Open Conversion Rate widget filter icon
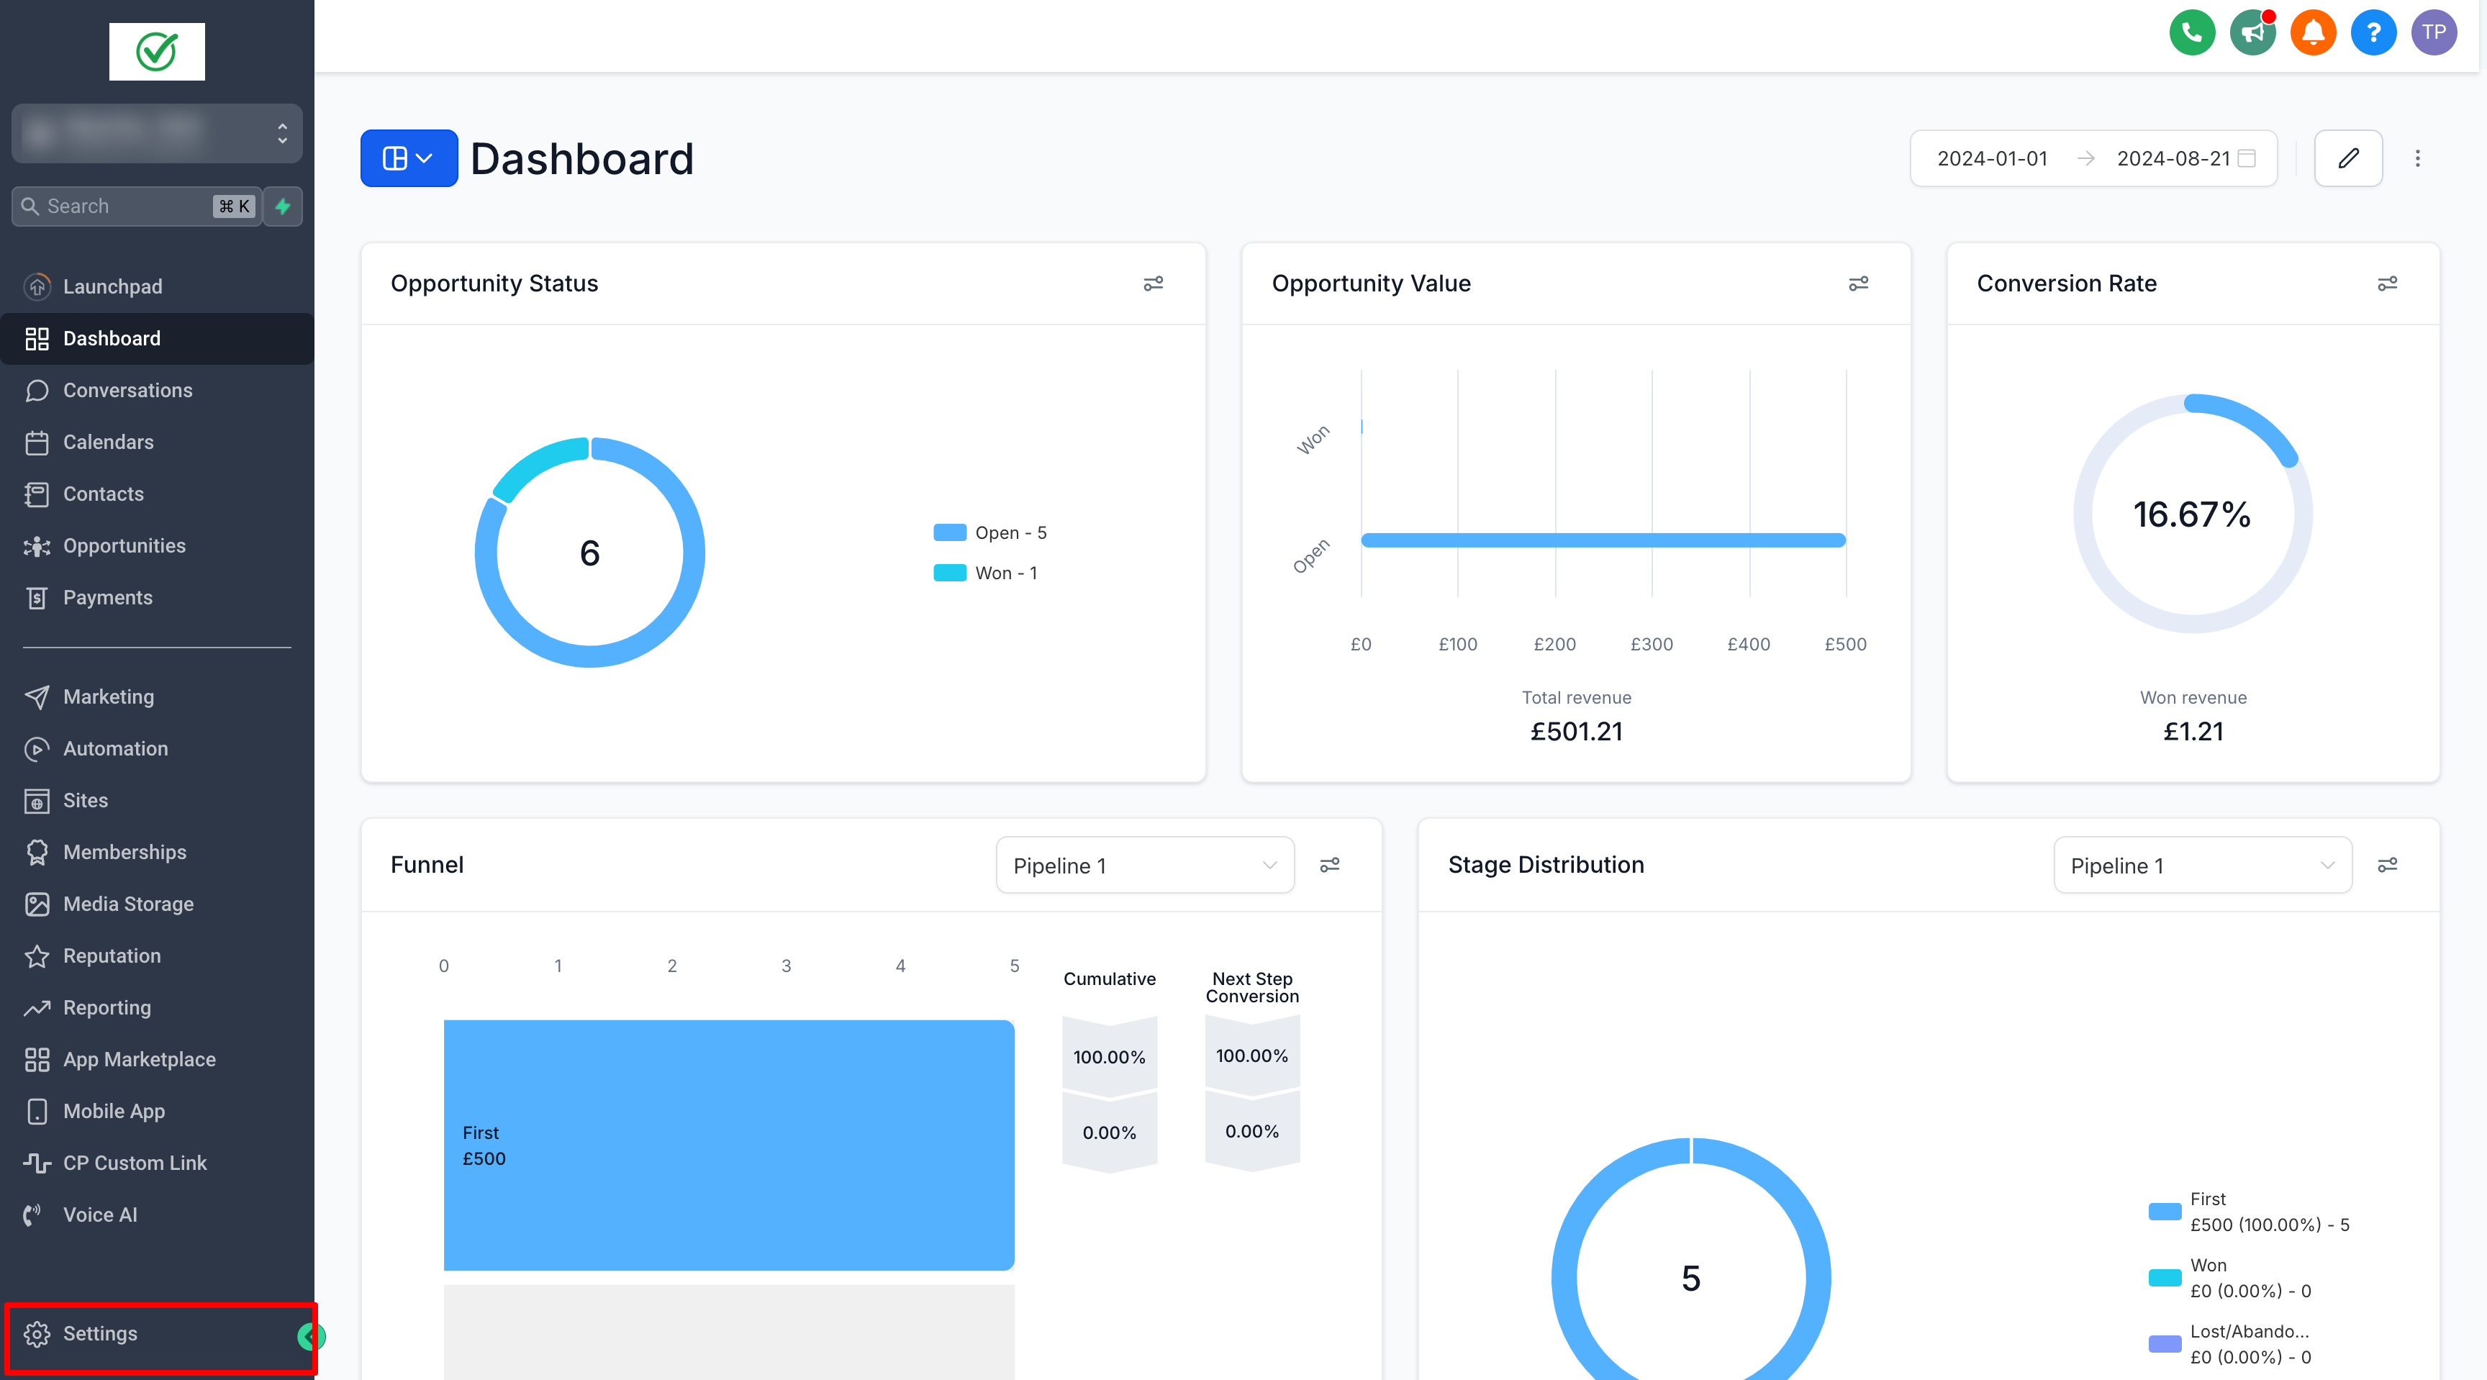Image resolution: width=2487 pixels, height=1380 pixels. pyautogui.click(x=2386, y=283)
